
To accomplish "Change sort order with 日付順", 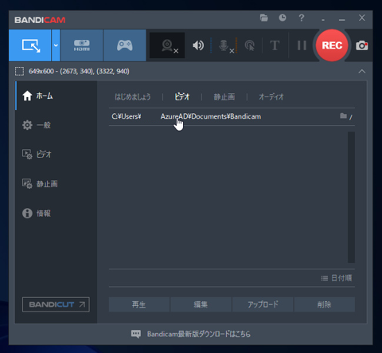I will pos(337,278).
